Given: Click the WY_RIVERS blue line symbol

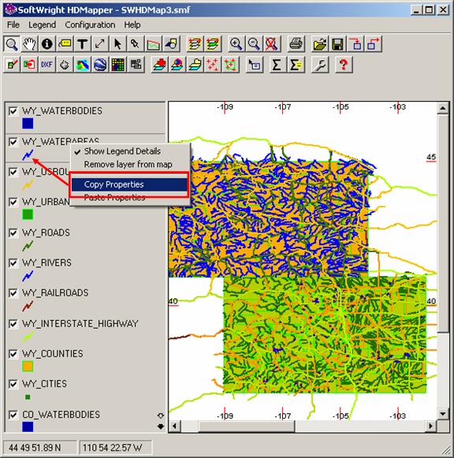Looking at the screenshot, I should [x=28, y=276].
